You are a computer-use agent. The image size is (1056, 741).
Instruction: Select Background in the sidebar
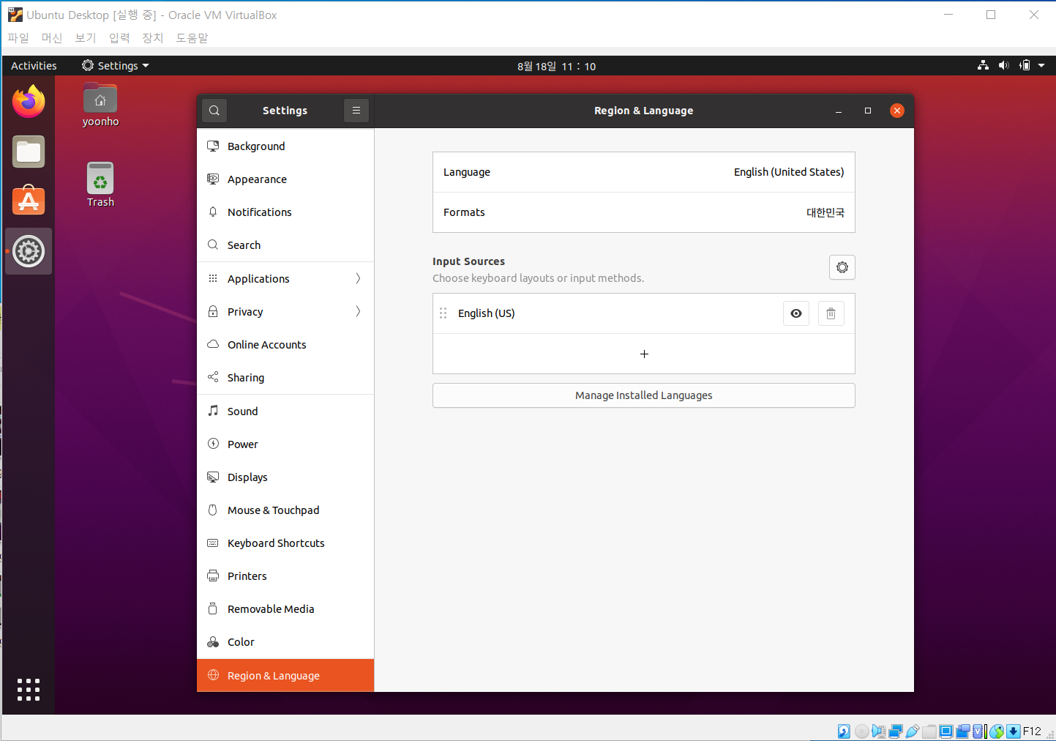pos(285,146)
